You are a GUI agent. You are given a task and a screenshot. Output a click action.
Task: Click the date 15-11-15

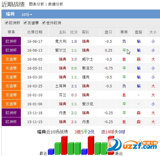point(35,122)
